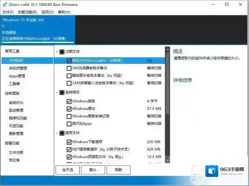This screenshot has width=249, height=186.
Task: Open the 帮助(H) menu
Action: point(64,12)
